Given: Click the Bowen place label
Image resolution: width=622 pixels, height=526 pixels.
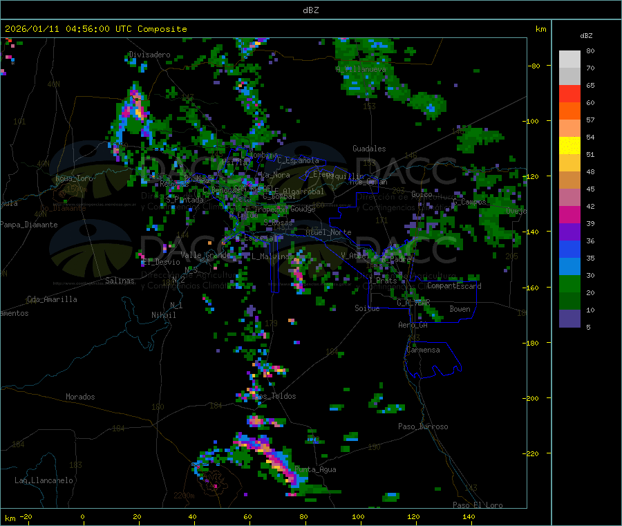Looking at the screenshot, I should [460, 309].
